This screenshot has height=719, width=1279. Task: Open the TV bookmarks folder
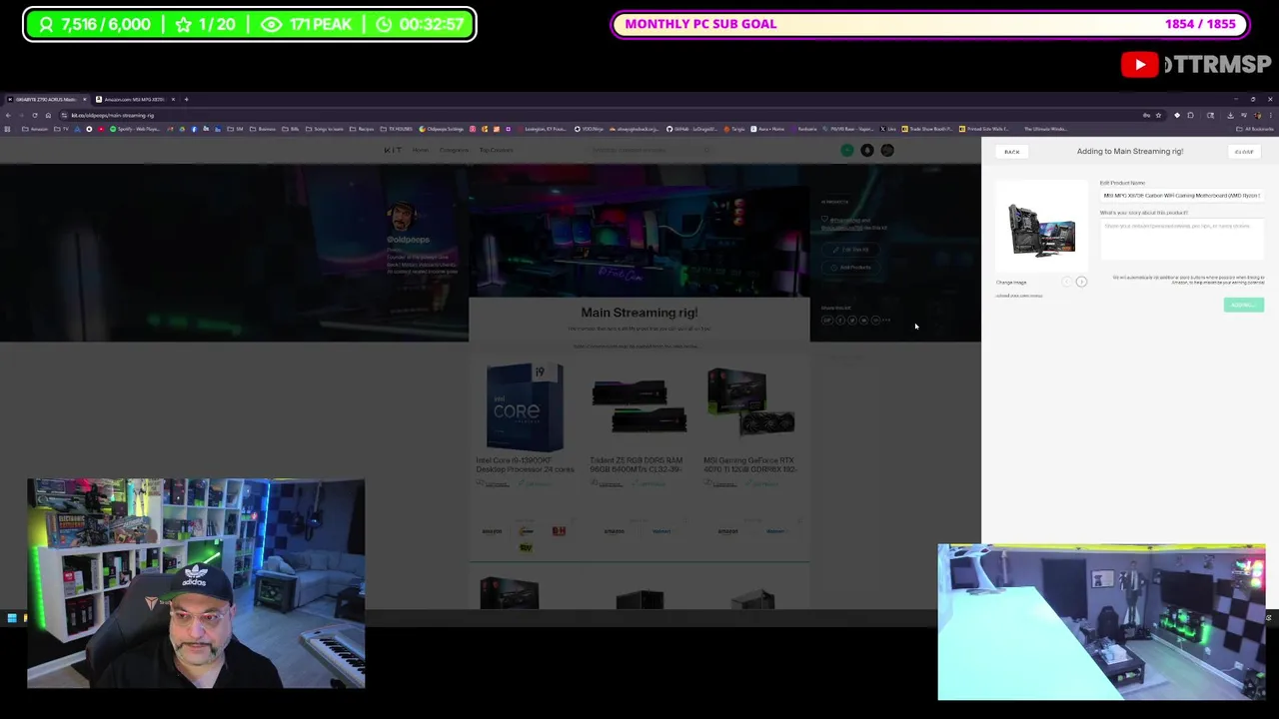click(60, 129)
